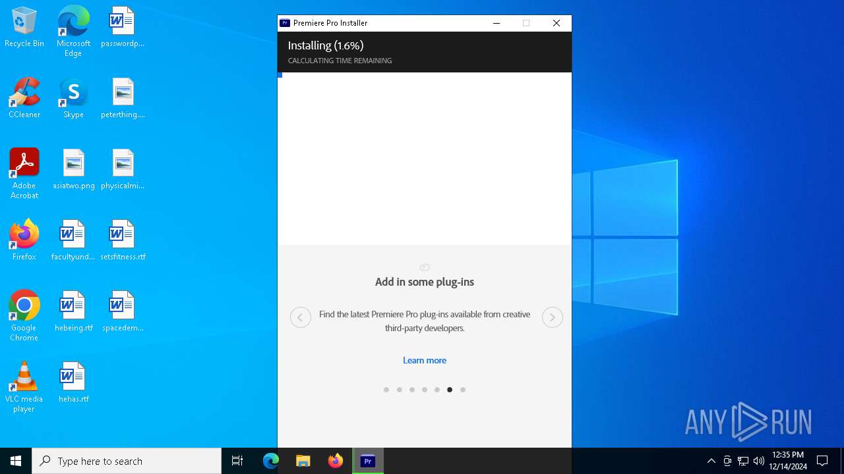Open Task View on the taskbar
This screenshot has height=474, width=844.
(x=237, y=461)
